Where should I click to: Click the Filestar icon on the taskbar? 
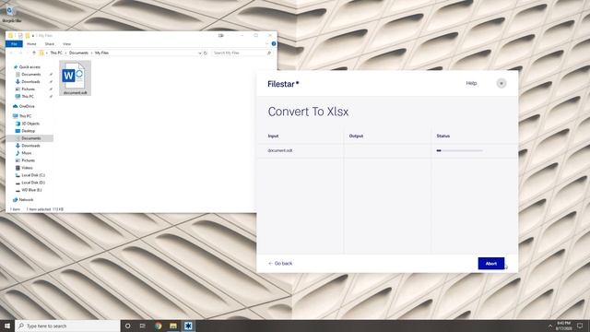pyautogui.click(x=188, y=326)
